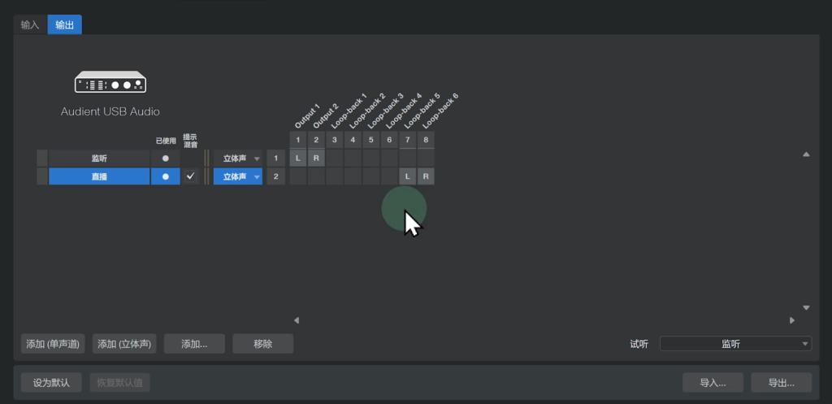Open the 立体声 dropdown for 监听 row
Screen dimensions: 832x404
238,158
